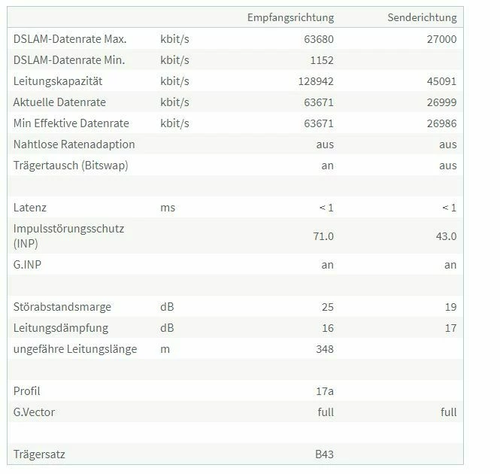Select the DSLAM-Datenrate Min. row label
The width and height of the screenshot is (500, 474).
69,60
